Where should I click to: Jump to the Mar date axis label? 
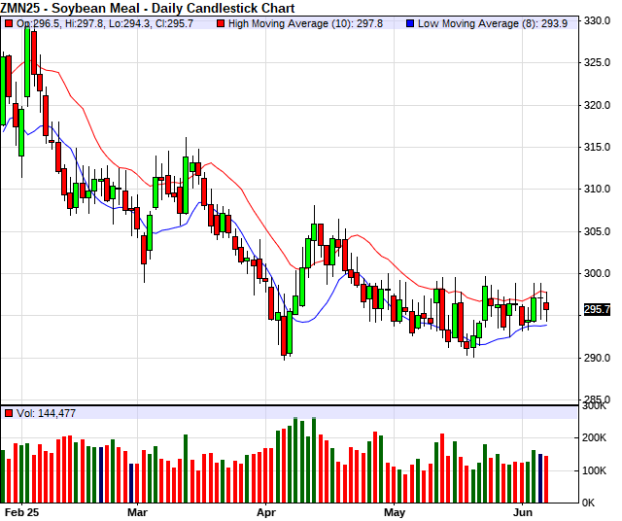tap(137, 511)
